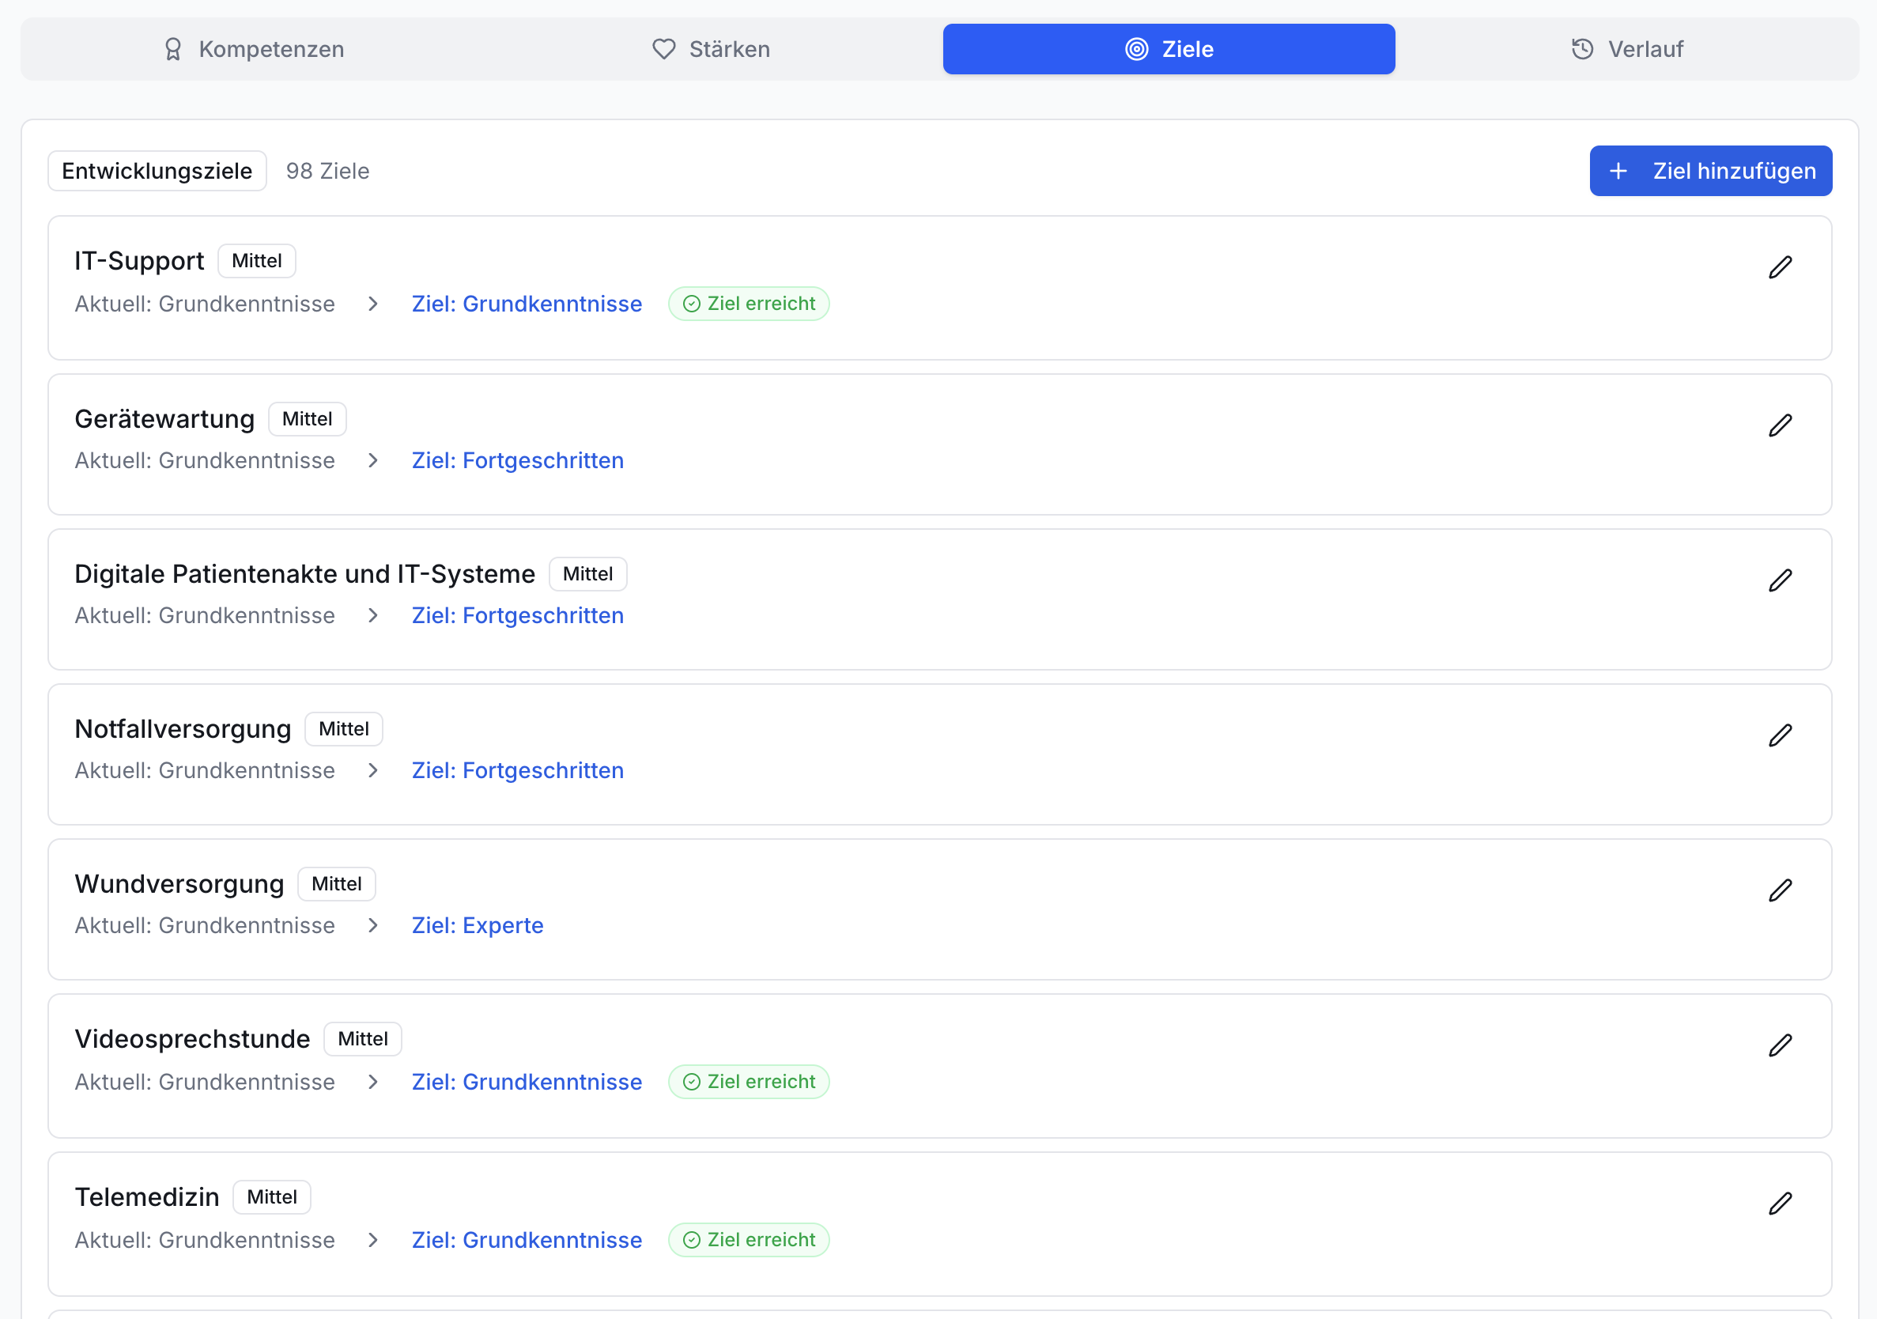
Task: Open the Stärken tab
Action: 712,49
